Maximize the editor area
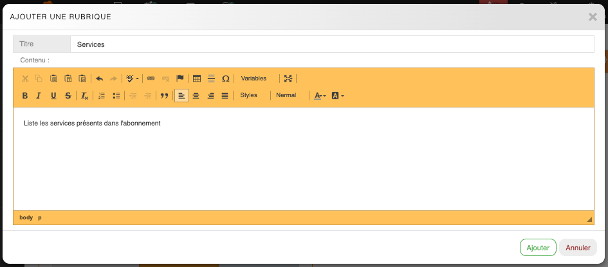Viewport: 608px width, 267px height. tap(288, 78)
